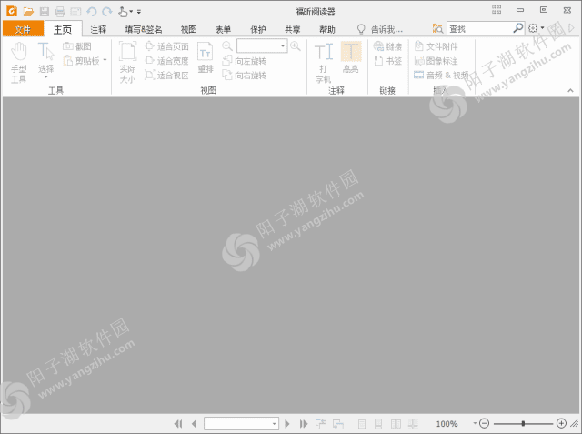Click the 告诉我... tell me box
Screen dimensions: 582x434
coord(380,29)
